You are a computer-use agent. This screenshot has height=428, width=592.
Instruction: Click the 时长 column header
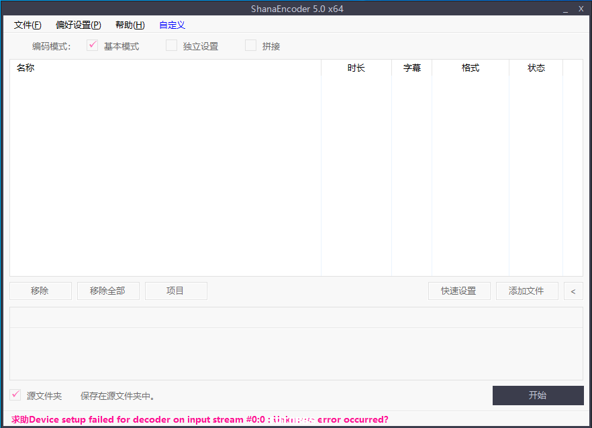[x=356, y=68]
